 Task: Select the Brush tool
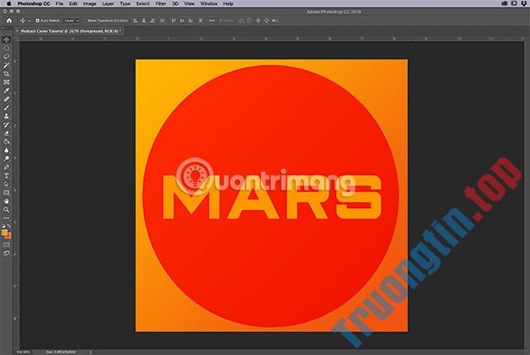point(7,107)
